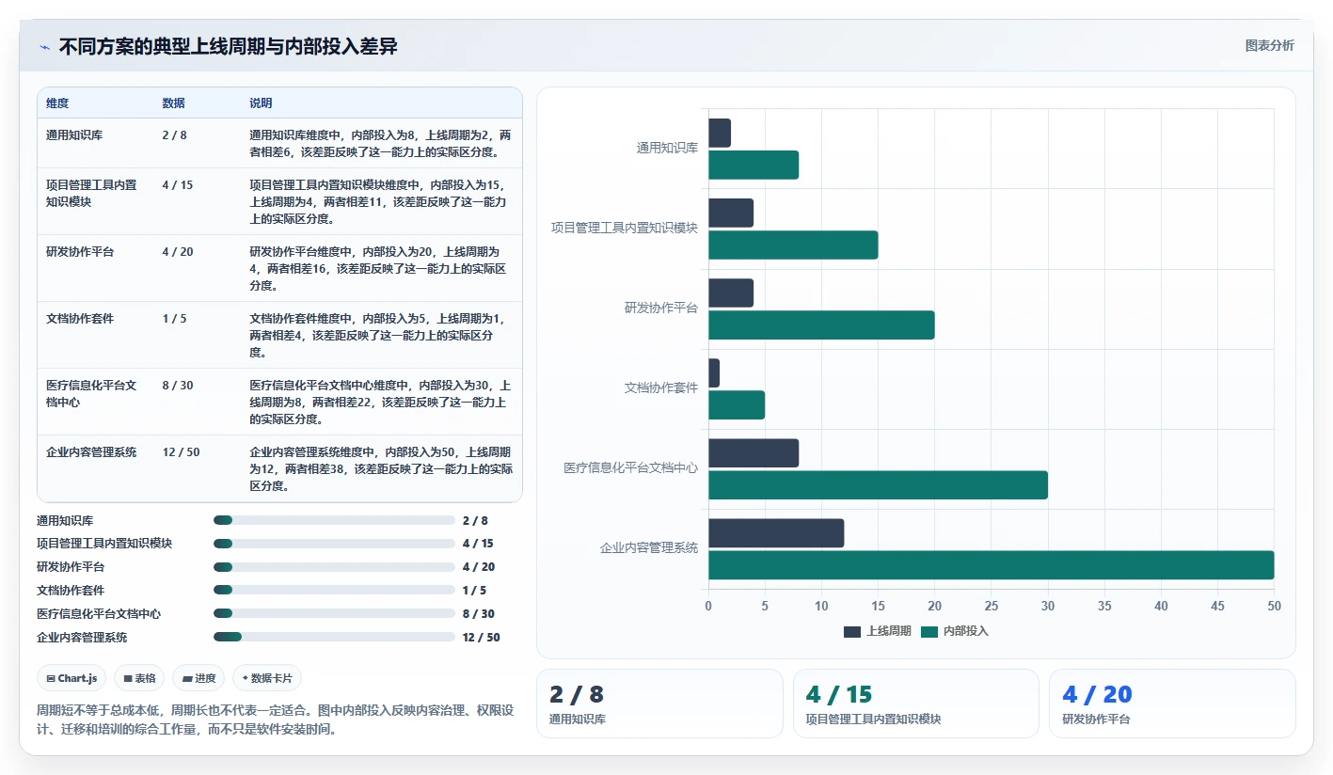Click the 文档协作套件 progress bar
1333x775 pixels.
(x=334, y=590)
